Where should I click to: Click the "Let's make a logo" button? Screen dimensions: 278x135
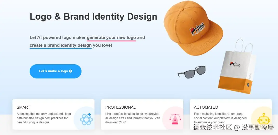coord(56,71)
